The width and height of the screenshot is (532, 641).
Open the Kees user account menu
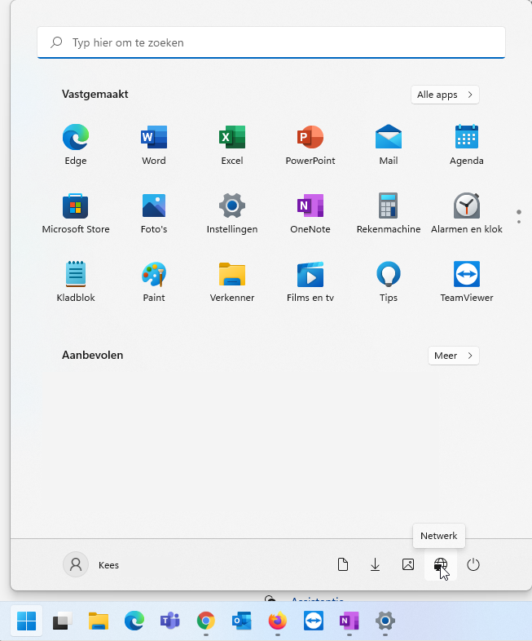tap(91, 564)
